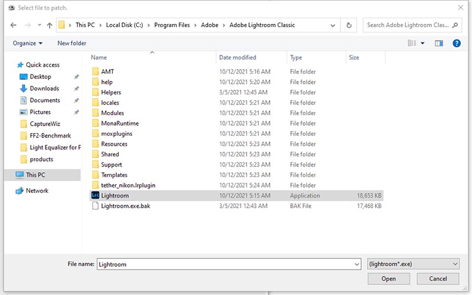Click the pin icon next to Pictures
Image resolution: width=472 pixels, height=295 pixels.
pyautogui.click(x=77, y=112)
